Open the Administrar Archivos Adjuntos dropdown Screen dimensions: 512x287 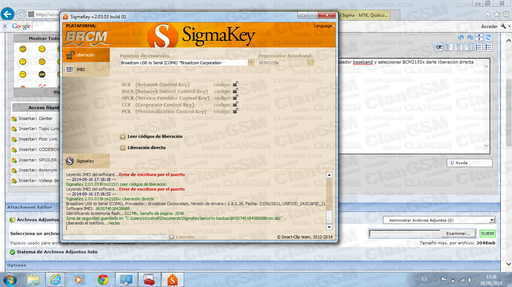[x=439, y=219]
